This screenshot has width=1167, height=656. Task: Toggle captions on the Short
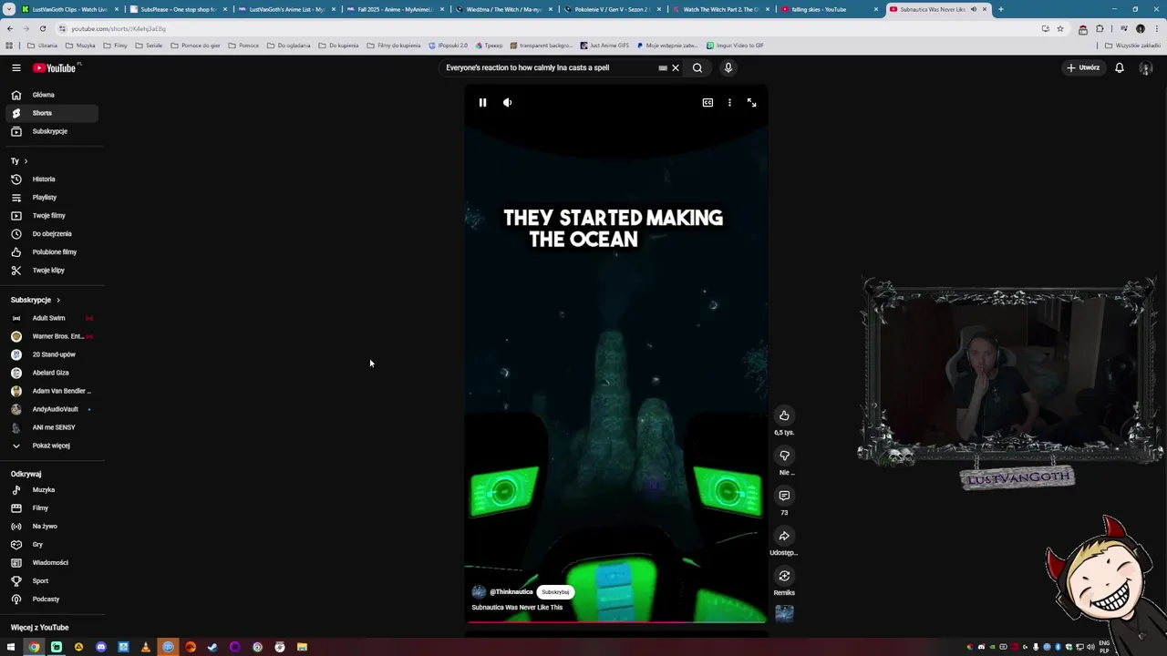click(x=707, y=103)
